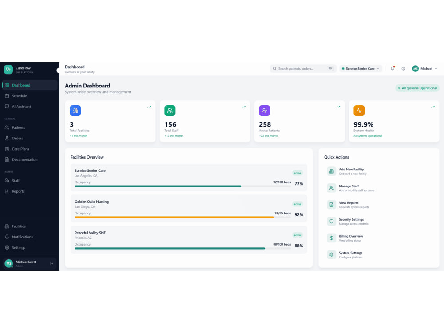Click 'Configure platform' text

[351, 258]
